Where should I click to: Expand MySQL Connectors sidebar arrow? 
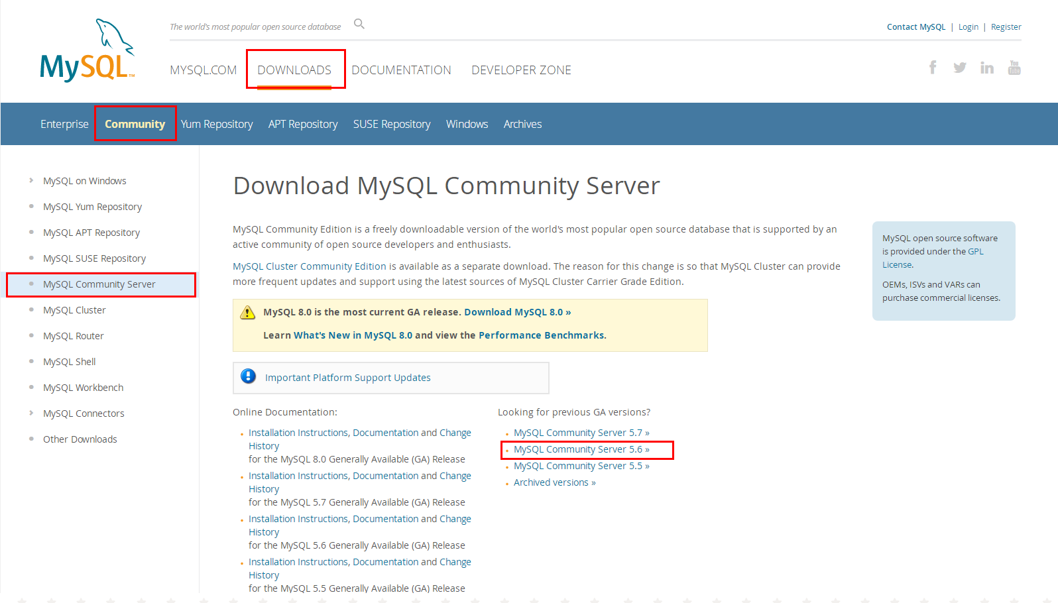tap(31, 413)
